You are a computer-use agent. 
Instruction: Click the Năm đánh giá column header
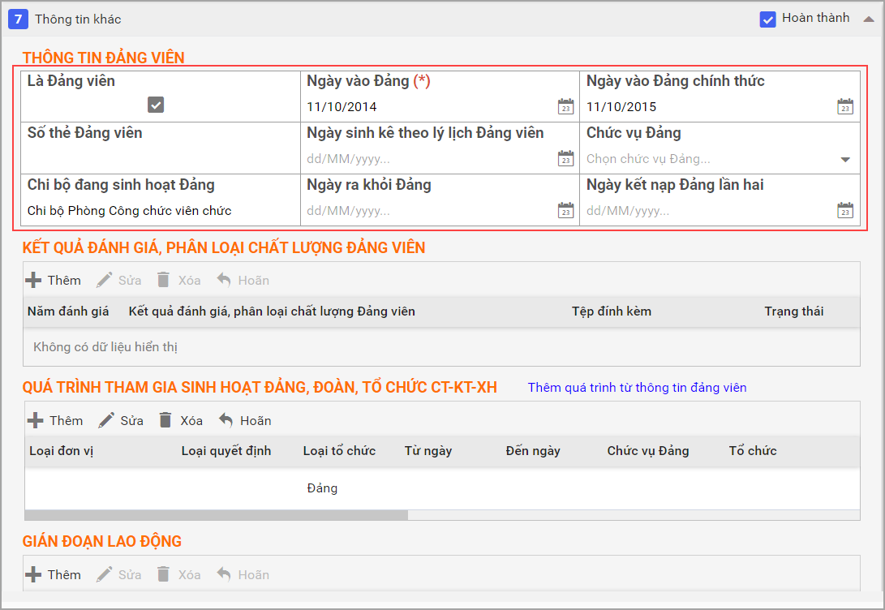point(68,311)
